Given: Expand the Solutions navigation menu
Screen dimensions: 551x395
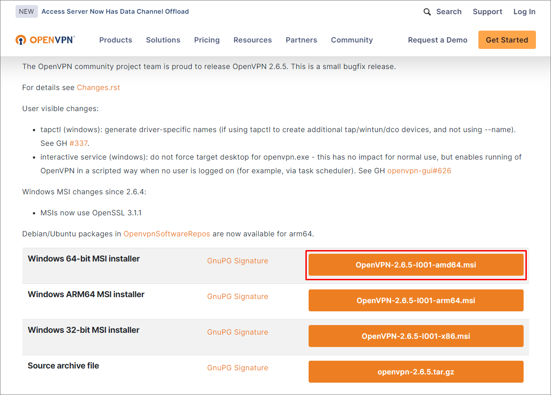Looking at the screenshot, I should click(163, 40).
